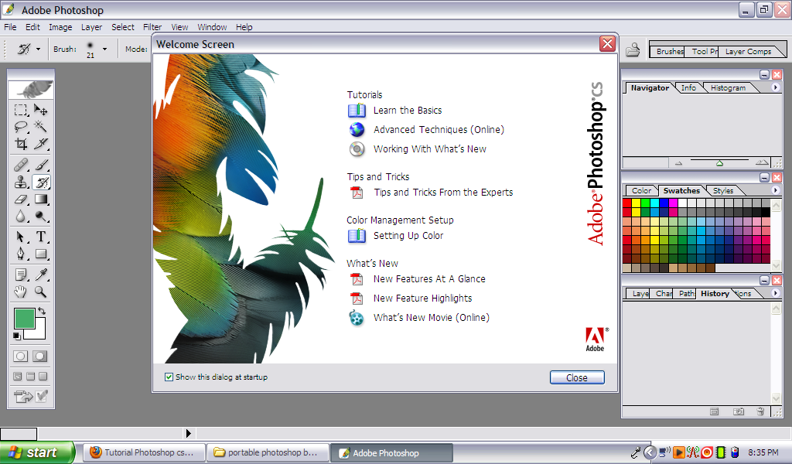Open the File Browser icon in options bar
This screenshot has height=464, width=792.
[x=633, y=50]
